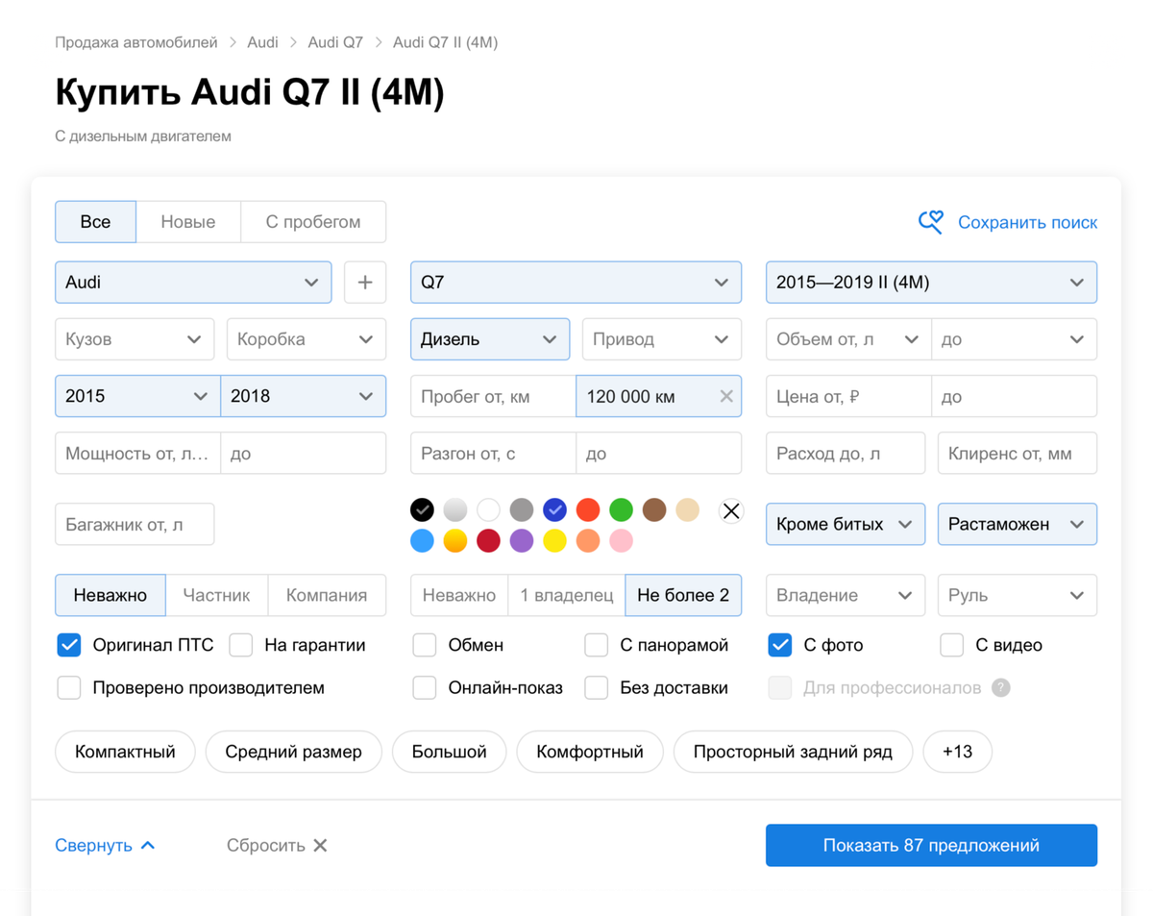Image resolution: width=1153 pixels, height=916 pixels.
Task: Uncheck the С фото checkbox
Action: point(780,645)
